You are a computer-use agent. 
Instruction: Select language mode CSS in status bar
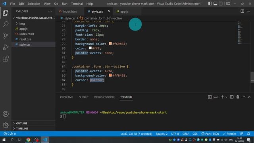195,134
